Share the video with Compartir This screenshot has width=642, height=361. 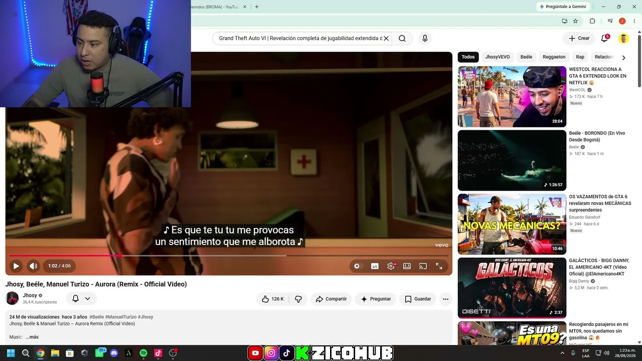point(331,299)
